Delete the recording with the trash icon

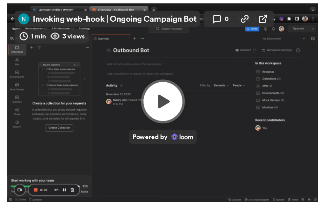(72, 190)
